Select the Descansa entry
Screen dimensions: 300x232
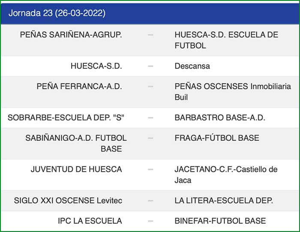[192, 66]
